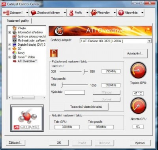This screenshot has height=150, width=158.
Task: Open the Profily menu button
Action: coord(77,13)
